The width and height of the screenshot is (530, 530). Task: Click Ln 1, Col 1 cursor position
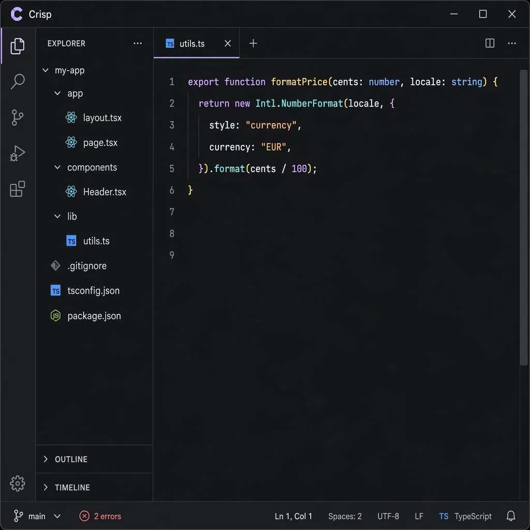pyautogui.click(x=293, y=516)
